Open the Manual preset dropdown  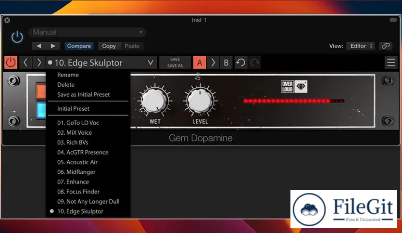click(87, 32)
